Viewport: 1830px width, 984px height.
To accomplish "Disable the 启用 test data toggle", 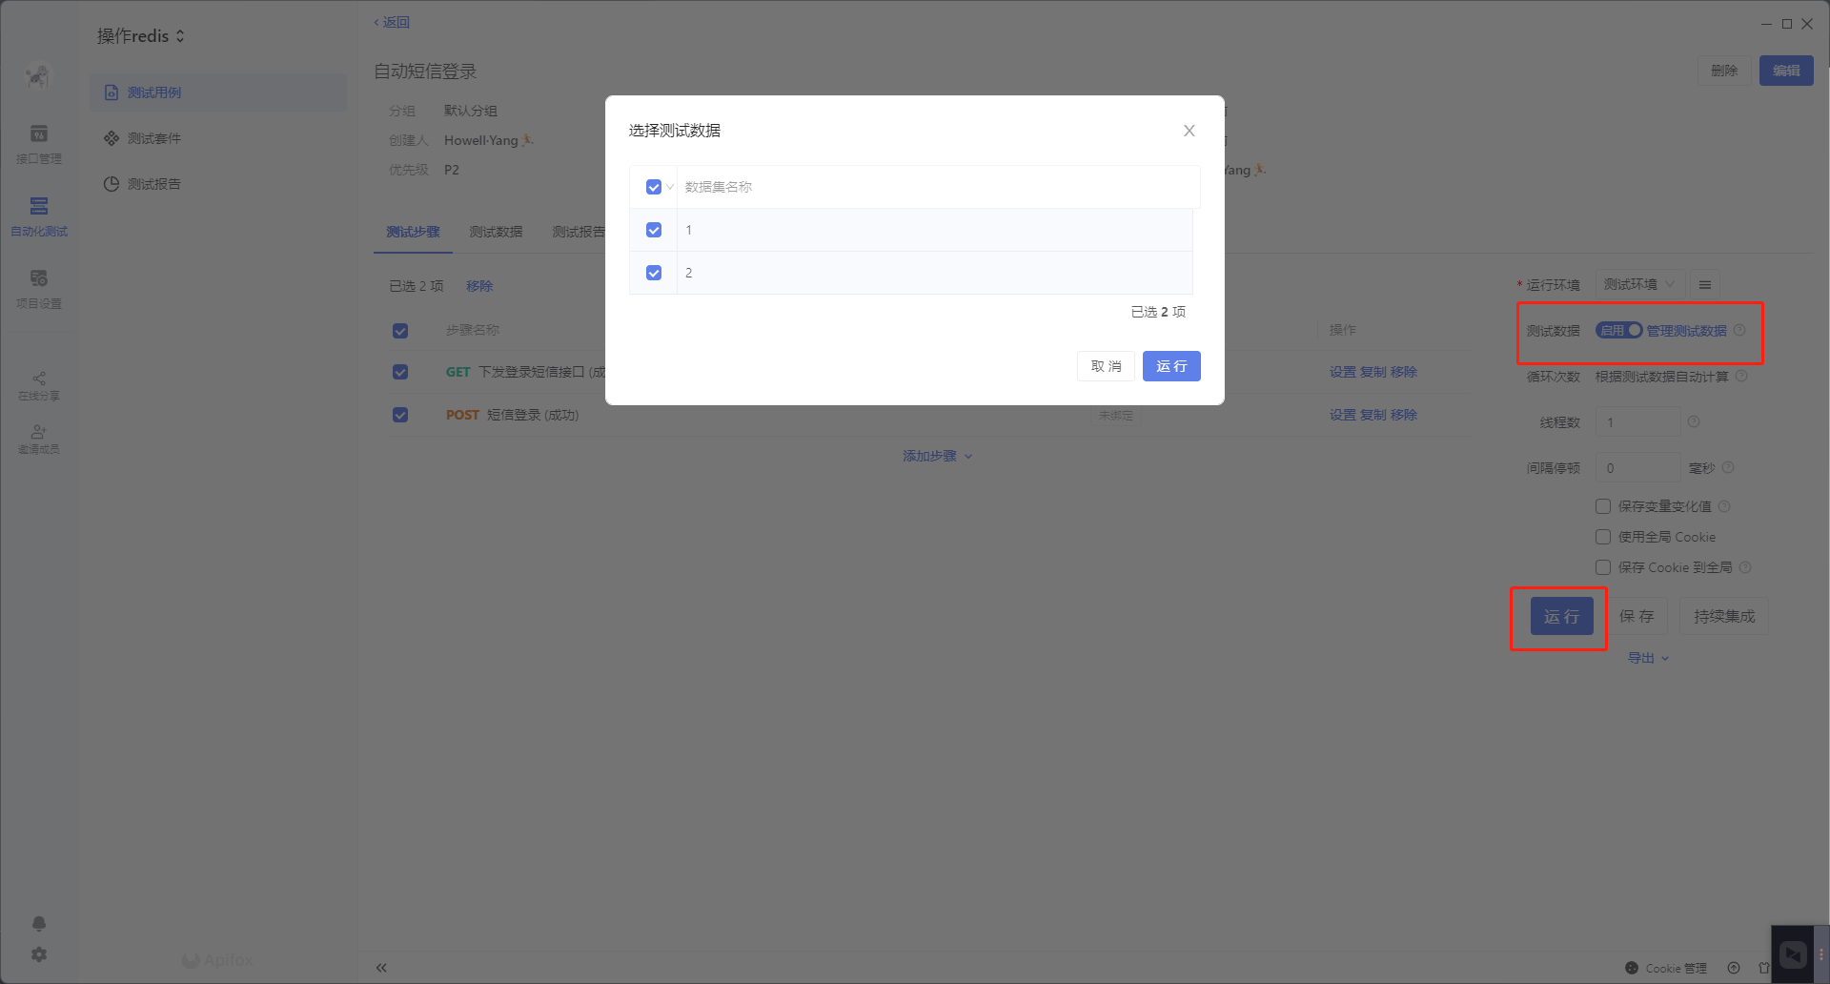I will pos(1617,330).
